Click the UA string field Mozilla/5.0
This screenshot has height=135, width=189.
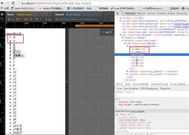(79, 19)
